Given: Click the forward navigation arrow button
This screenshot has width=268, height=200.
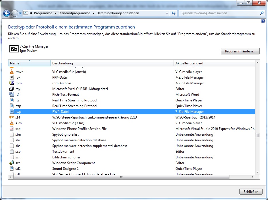Looking at the screenshot, I should pos(15,13).
